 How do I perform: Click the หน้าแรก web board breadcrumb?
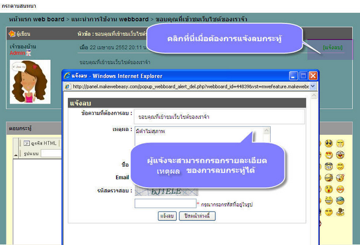pos(37,20)
